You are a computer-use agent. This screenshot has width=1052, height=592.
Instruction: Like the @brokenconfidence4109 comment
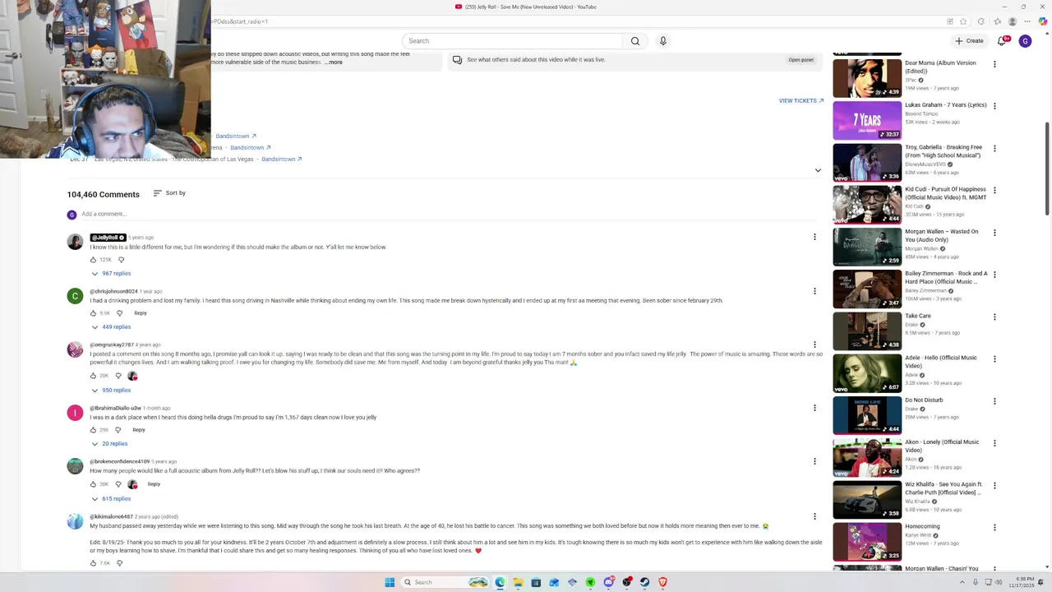pos(93,484)
